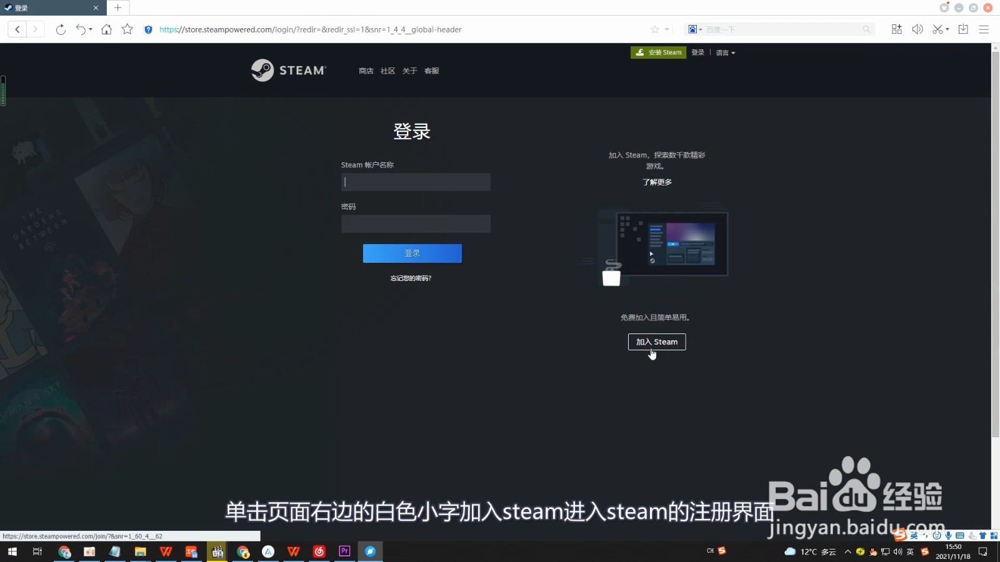1000x562 pixels.
Task: Expand hidden system tray icons
Action: 848,552
